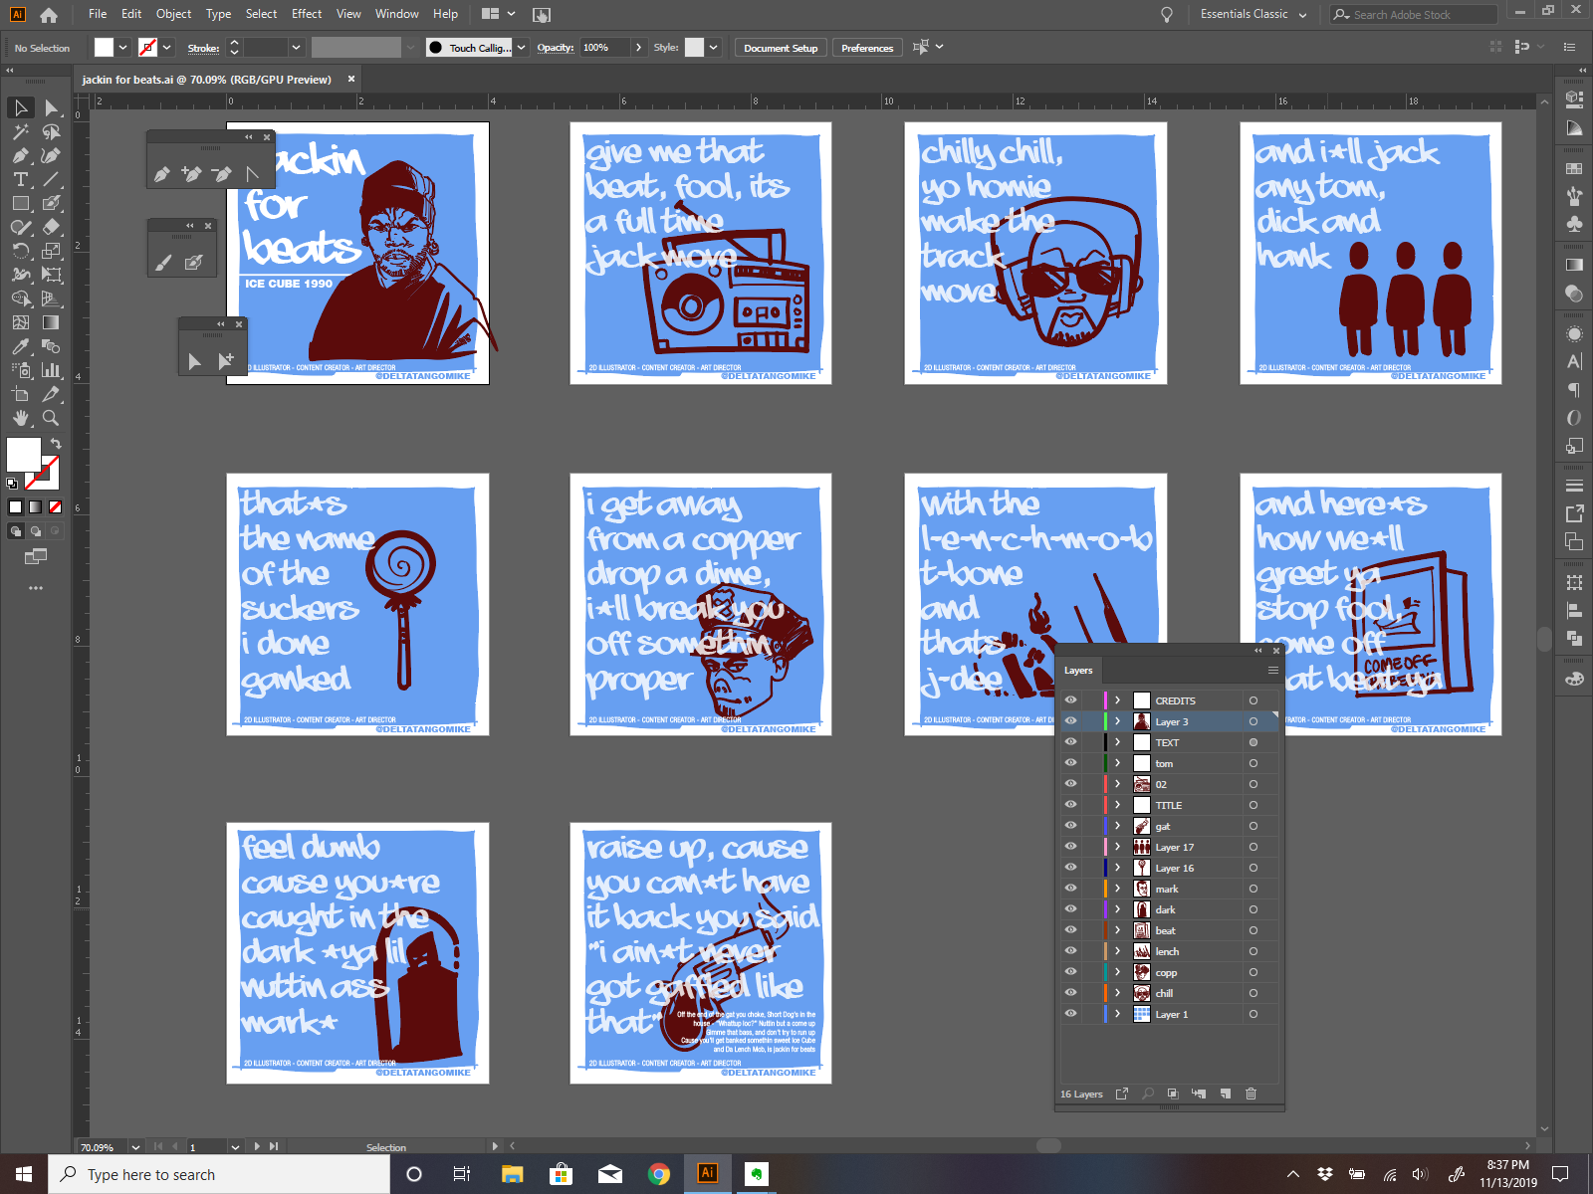
Task: Select the Pen tool
Action: tap(20, 155)
